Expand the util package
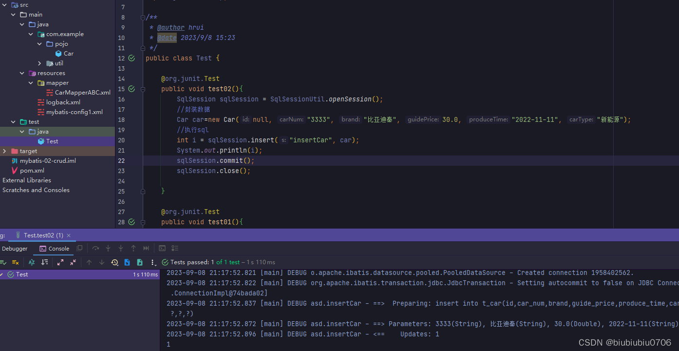 click(x=39, y=63)
